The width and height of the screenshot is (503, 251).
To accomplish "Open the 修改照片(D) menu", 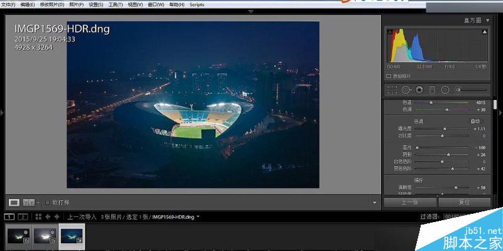I will tap(52, 5).
